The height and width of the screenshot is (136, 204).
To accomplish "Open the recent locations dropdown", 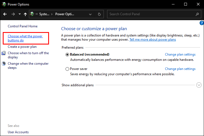I will coord(20,14).
